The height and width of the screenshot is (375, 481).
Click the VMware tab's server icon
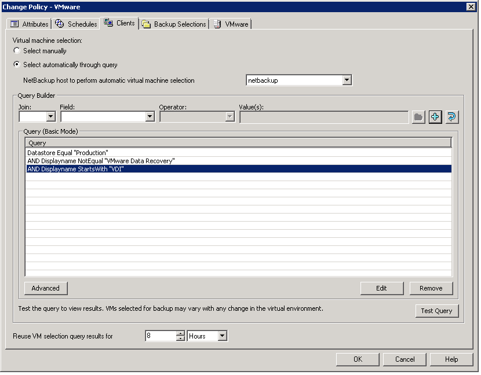pyautogui.click(x=217, y=24)
